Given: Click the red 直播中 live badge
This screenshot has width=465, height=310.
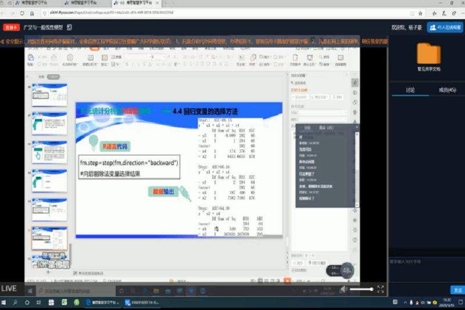Looking at the screenshot, I should pos(11,27).
